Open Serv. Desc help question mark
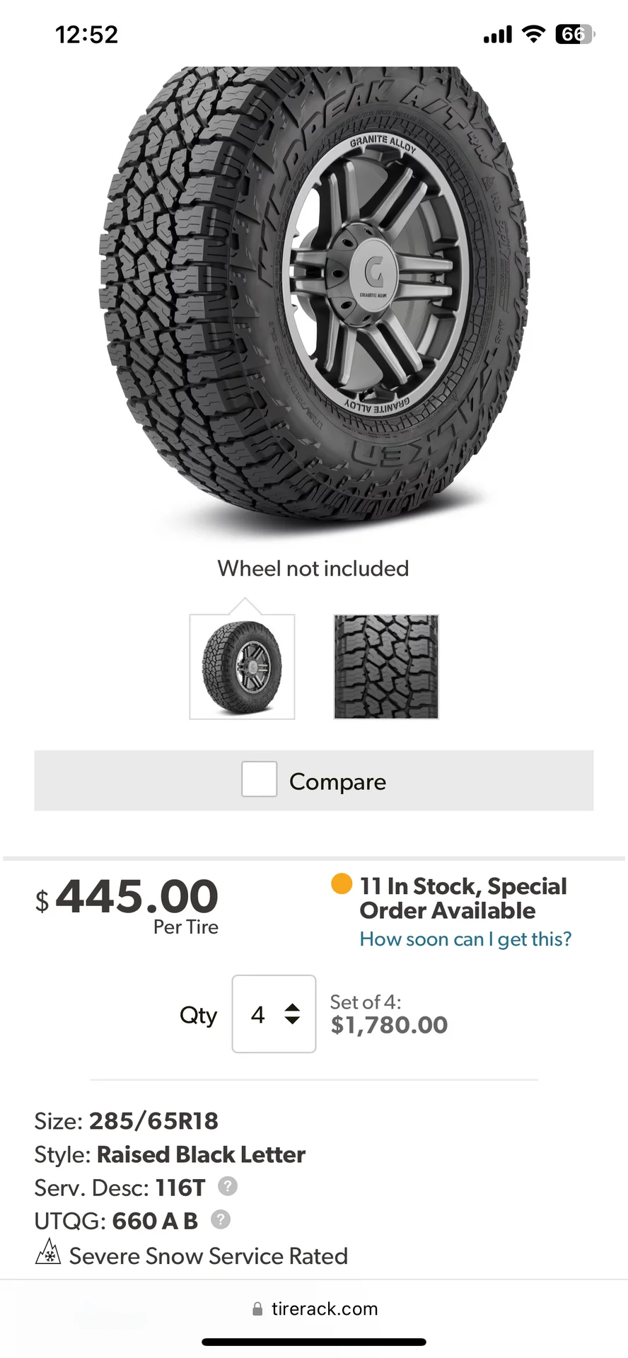 click(227, 1186)
